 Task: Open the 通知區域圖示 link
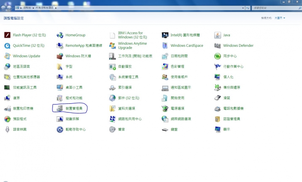(181, 87)
